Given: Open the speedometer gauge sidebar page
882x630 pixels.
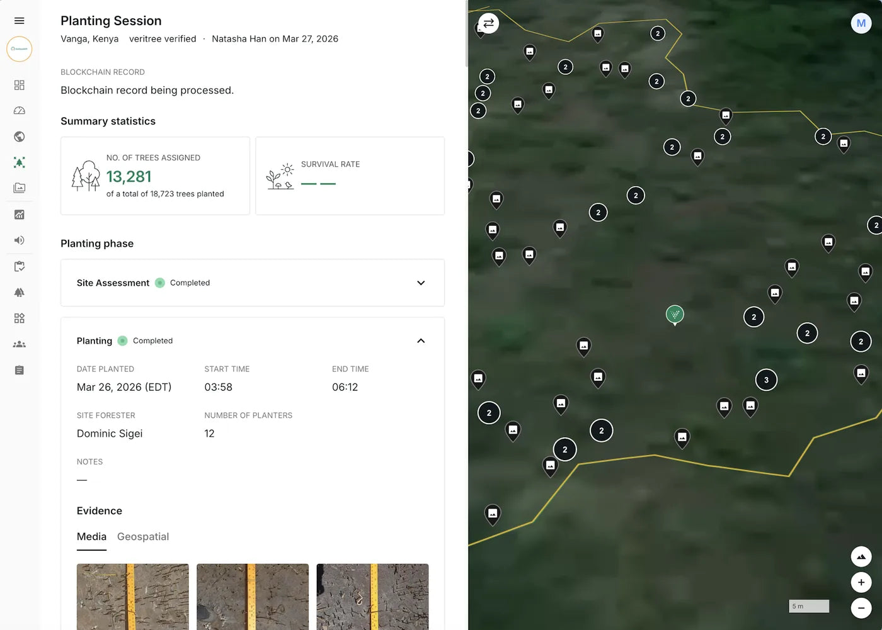Looking at the screenshot, I should (x=20, y=111).
